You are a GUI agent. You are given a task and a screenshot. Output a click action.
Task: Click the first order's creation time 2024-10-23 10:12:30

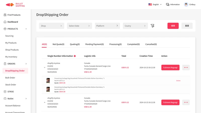click(x=147, y=68)
